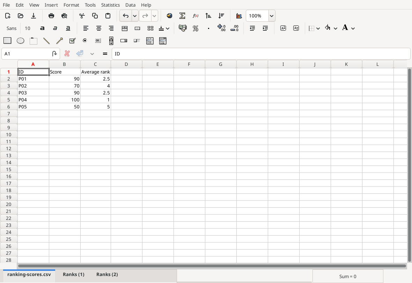Cancel the cell edit with red X

[x=67, y=54]
